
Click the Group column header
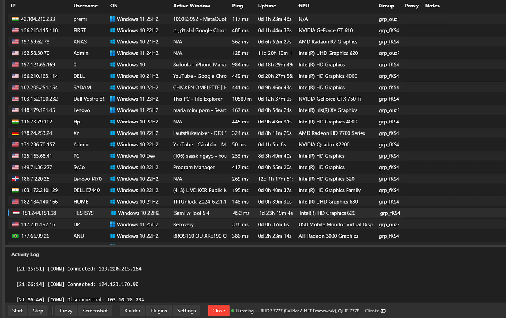pyautogui.click(x=386, y=6)
